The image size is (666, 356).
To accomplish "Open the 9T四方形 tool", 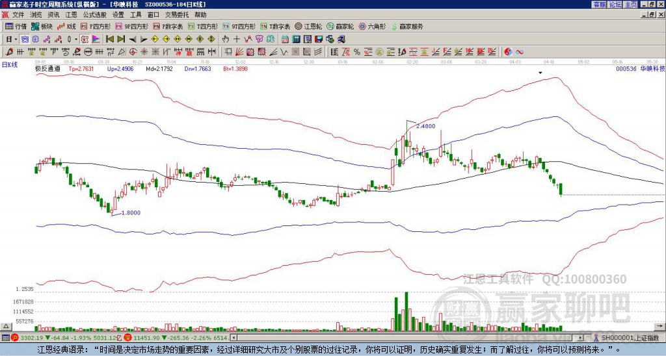I will [239, 26].
